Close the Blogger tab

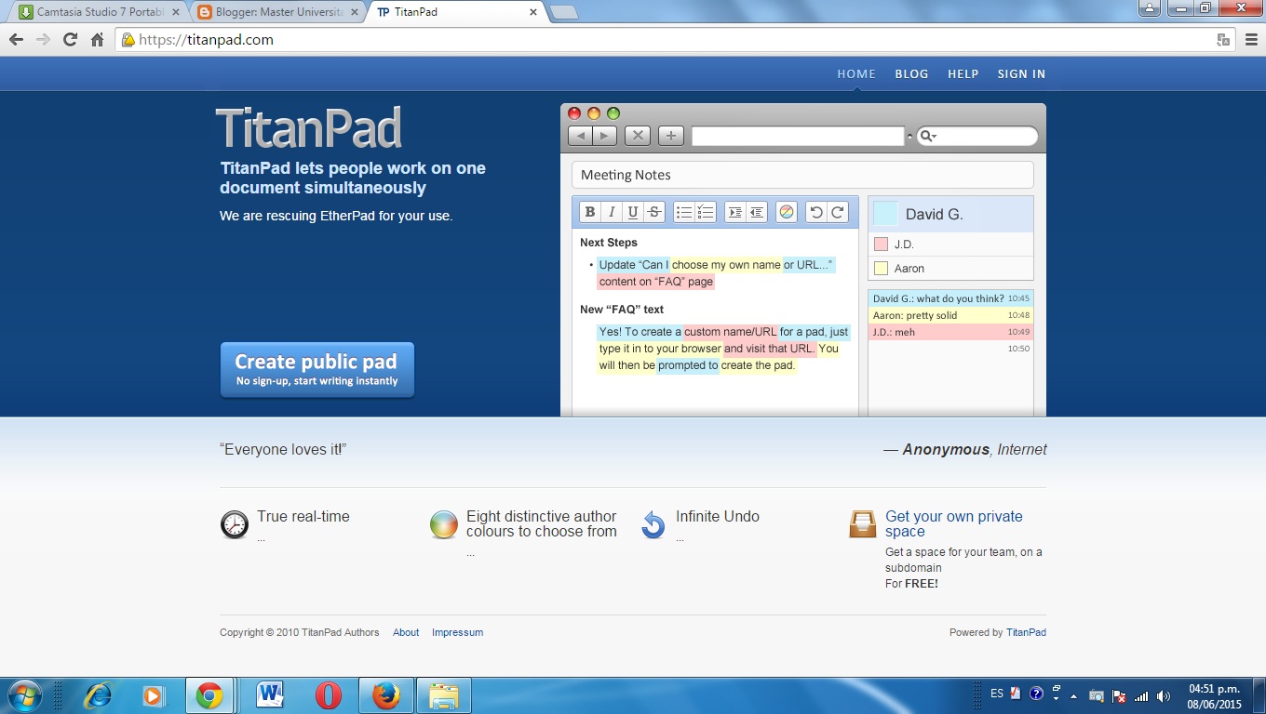tap(354, 12)
